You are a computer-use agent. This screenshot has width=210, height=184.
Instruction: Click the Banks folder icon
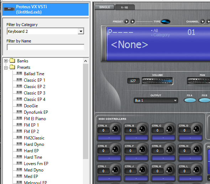pos(12,61)
